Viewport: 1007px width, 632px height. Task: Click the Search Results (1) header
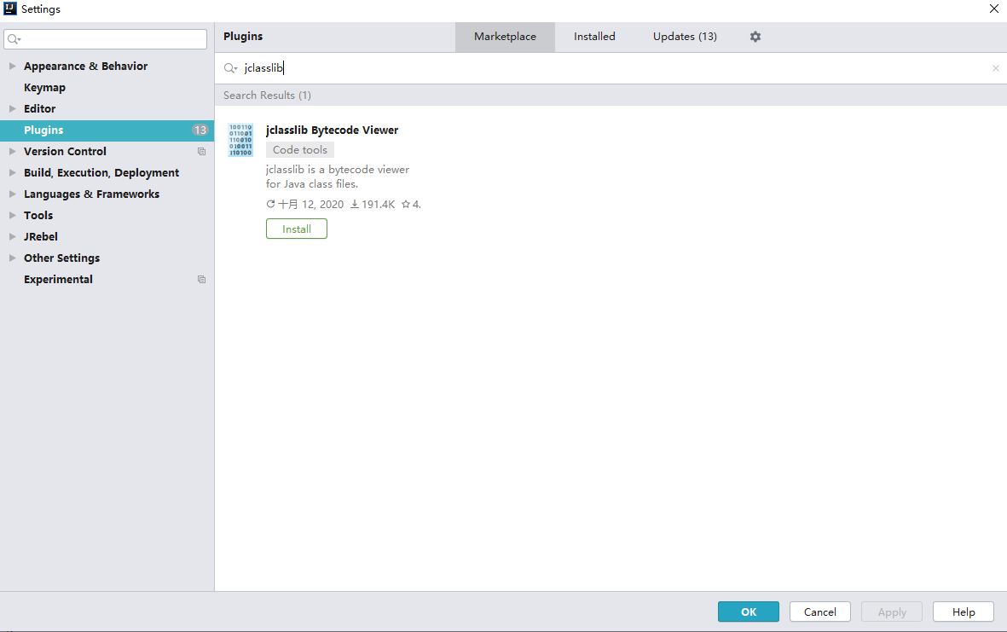click(x=267, y=95)
